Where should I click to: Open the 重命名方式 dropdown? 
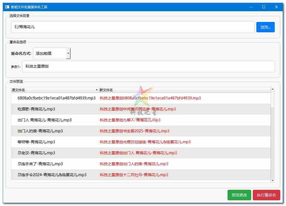click(52, 53)
